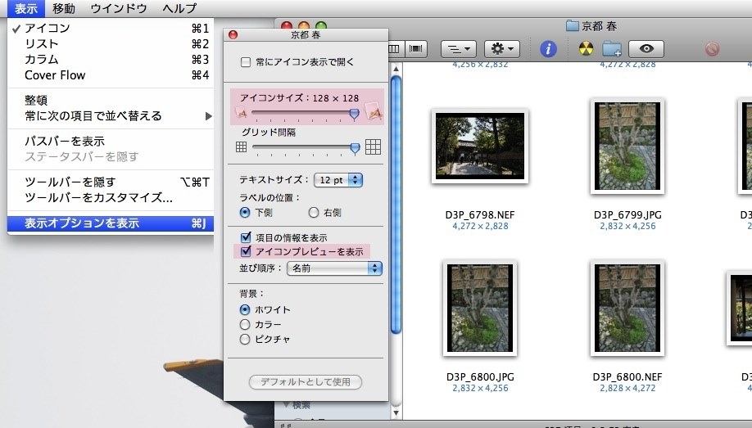Collapse the 検索 sidebar section triangle
The width and height of the screenshot is (752, 428).
click(287, 405)
